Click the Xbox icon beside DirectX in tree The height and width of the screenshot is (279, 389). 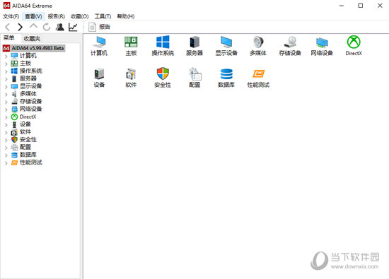pos(14,117)
